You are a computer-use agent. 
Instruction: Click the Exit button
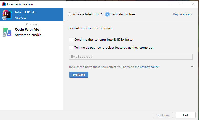(x=186, y=115)
